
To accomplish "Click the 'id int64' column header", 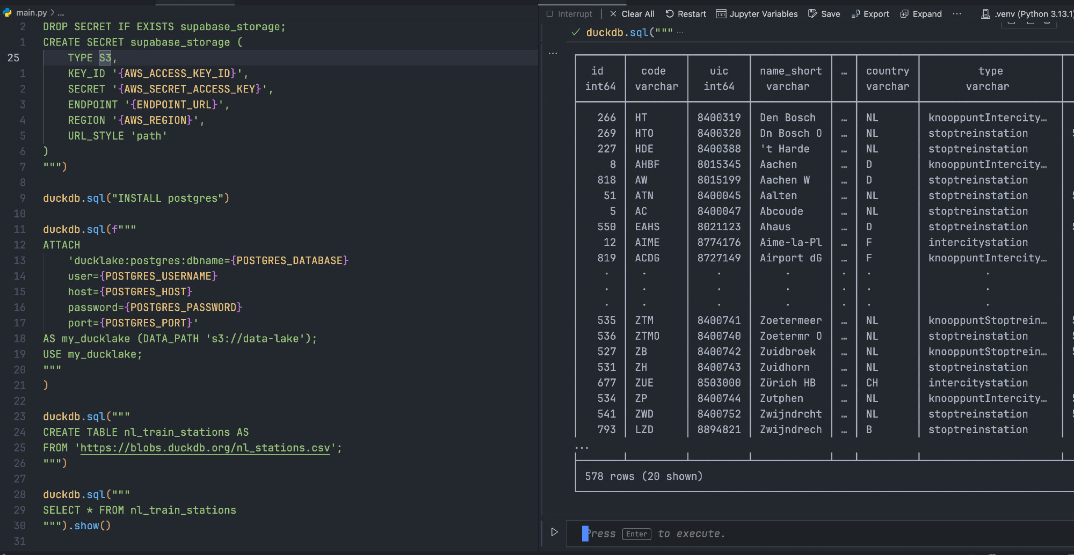I will coord(600,78).
